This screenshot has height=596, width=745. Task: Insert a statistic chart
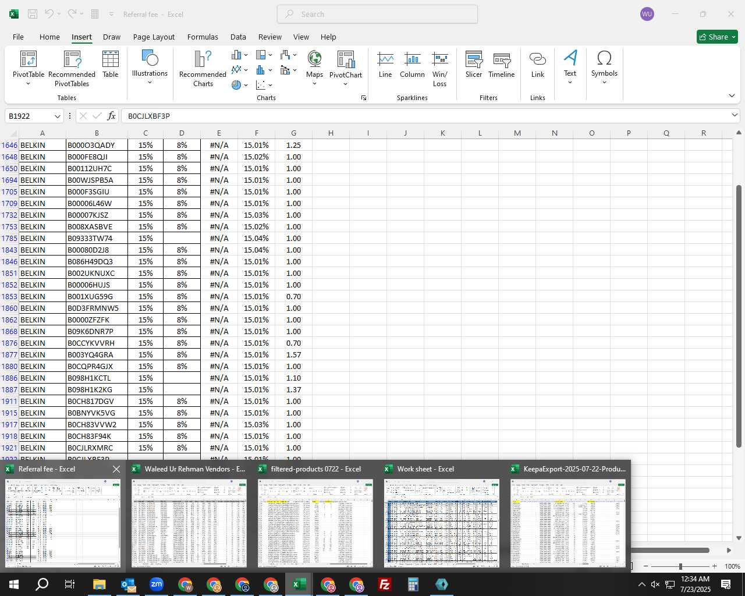(x=261, y=70)
